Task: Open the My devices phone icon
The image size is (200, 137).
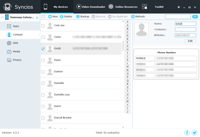Action: point(45,7)
